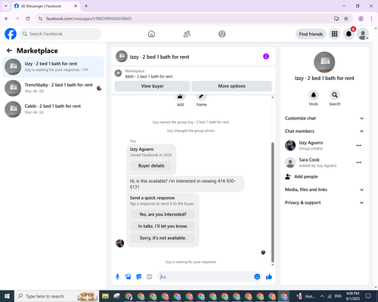Screen dimensions: 378x302
Task: Send a thumbs up like
Action: click(269, 277)
